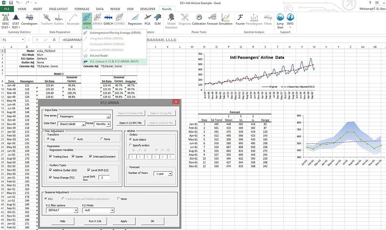Image resolution: width=386 pixels, height=230 pixels.
Task: Open the DESC STAT descriptive statistics tool
Action: pyautogui.click(x=6, y=21)
